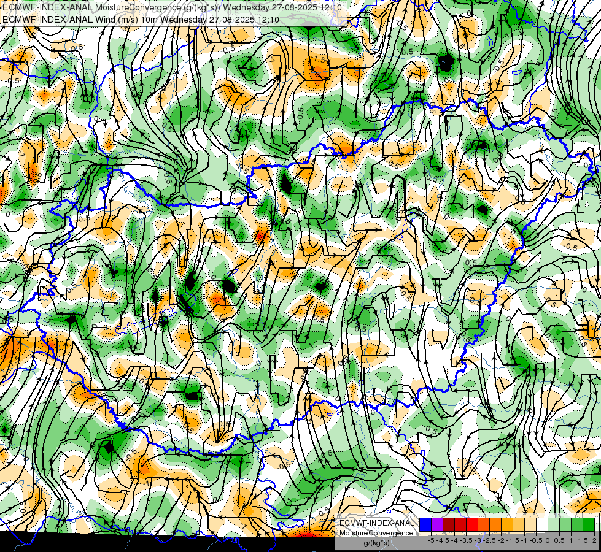
Task: Click the g/(kg*s) unit label in legend
Action: [x=376, y=543]
